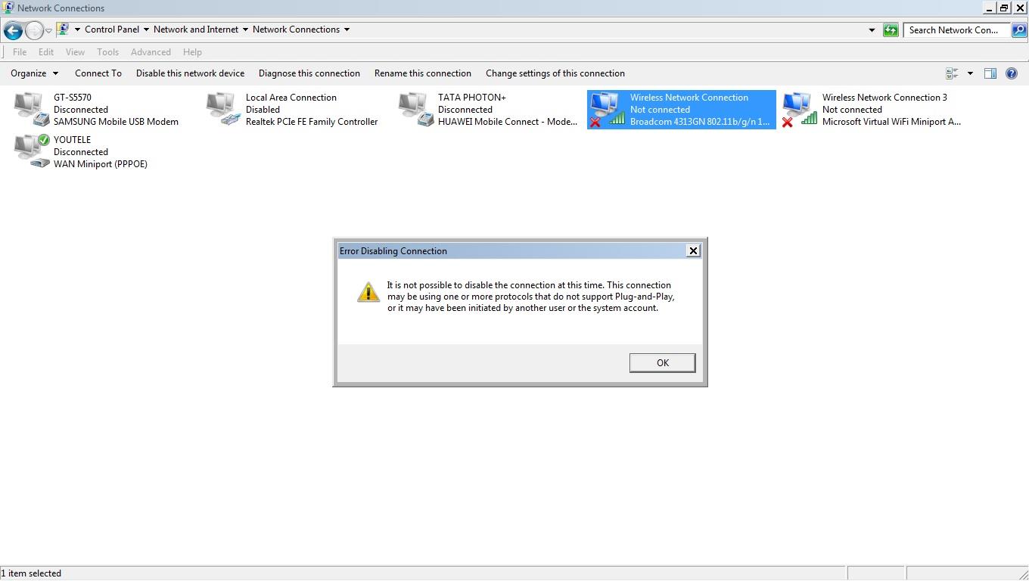Click OK in the error dialog
This screenshot has width=1029, height=581.
pyautogui.click(x=662, y=363)
